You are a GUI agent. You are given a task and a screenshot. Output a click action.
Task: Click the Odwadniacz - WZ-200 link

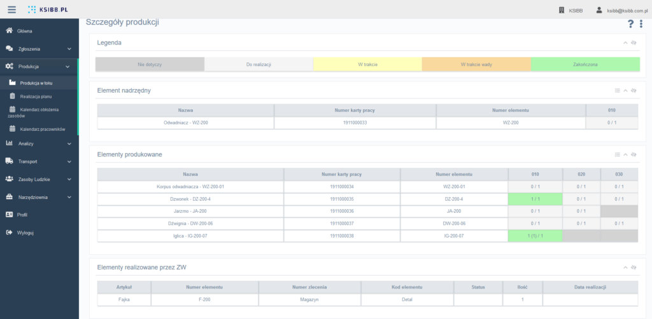point(185,123)
